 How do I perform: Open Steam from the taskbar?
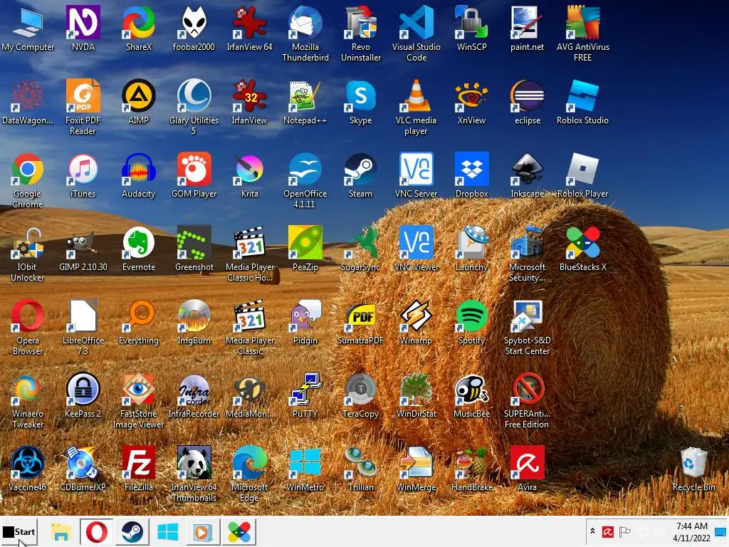pos(132,531)
